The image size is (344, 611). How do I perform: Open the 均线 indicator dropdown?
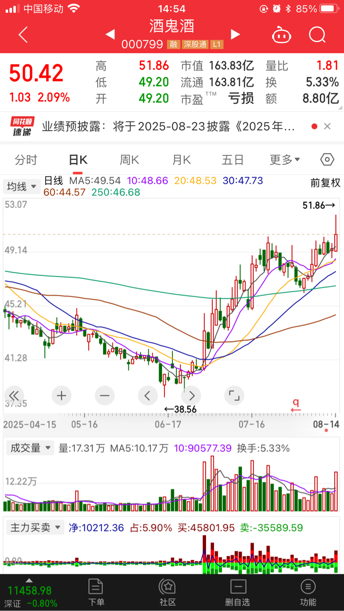21,187
